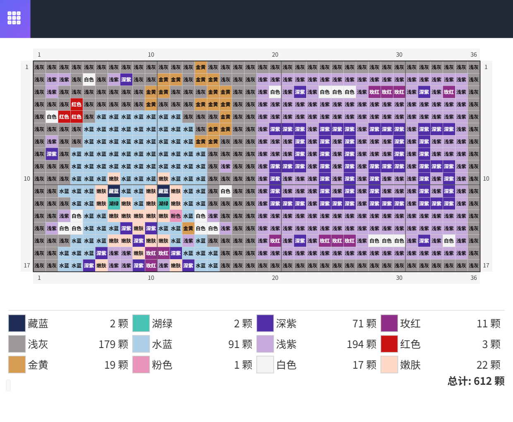Click the 总计 612 颗 total label
Screen dimensions: 513x422
coord(476,381)
